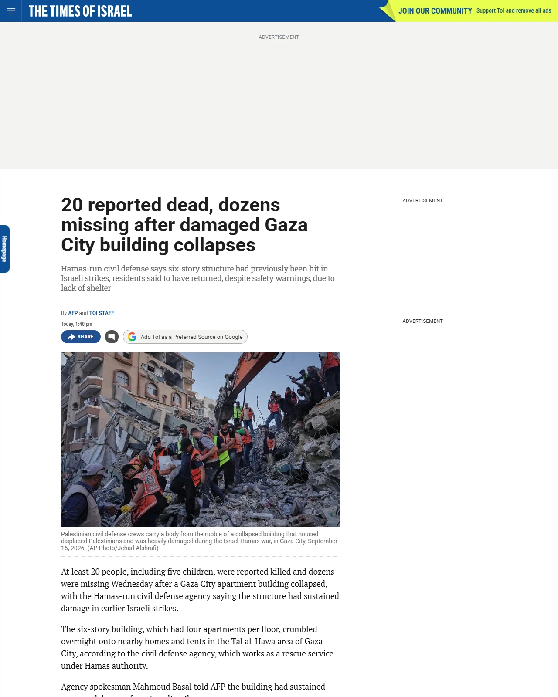Click the 'Today, 1:40 pm' timestamp
This screenshot has width=558, height=697.
click(x=77, y=324)
